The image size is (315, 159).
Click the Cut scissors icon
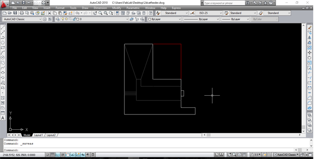click(x=50, y=13)
